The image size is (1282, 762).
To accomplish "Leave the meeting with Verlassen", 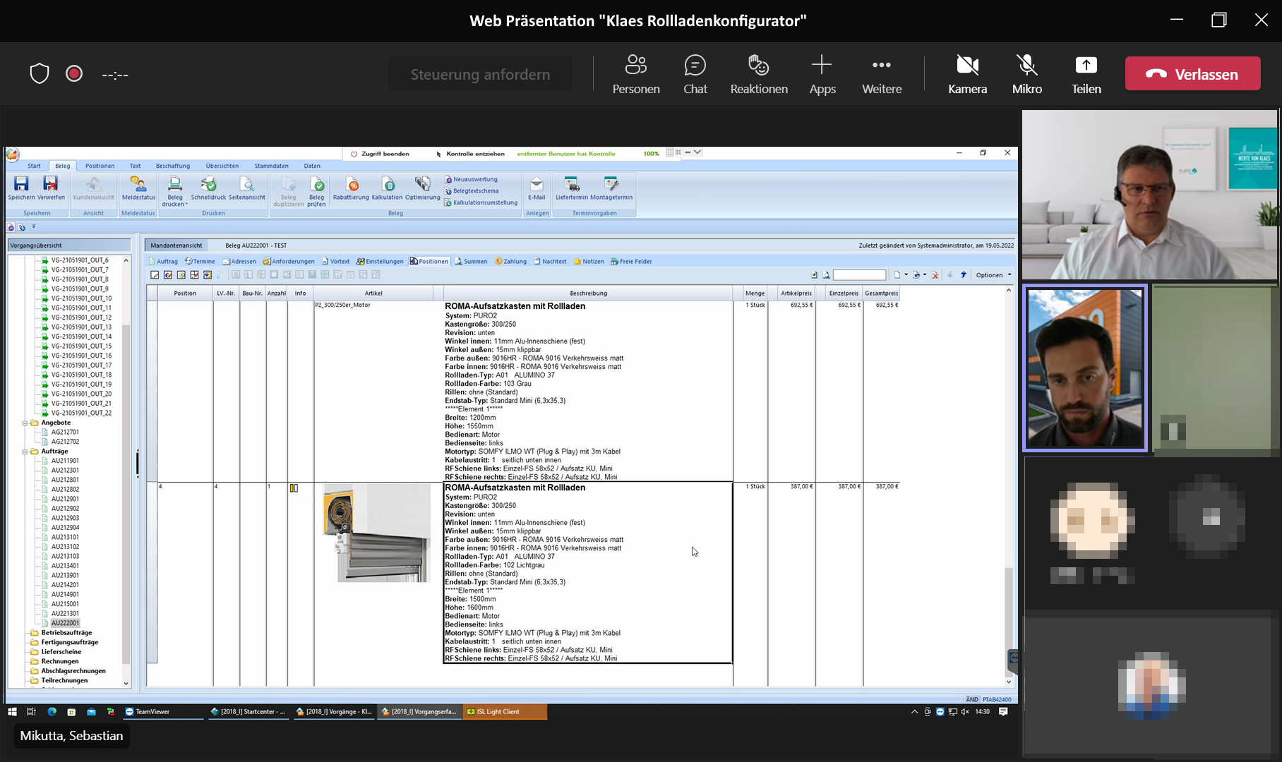I will (x=1192, y=74).
